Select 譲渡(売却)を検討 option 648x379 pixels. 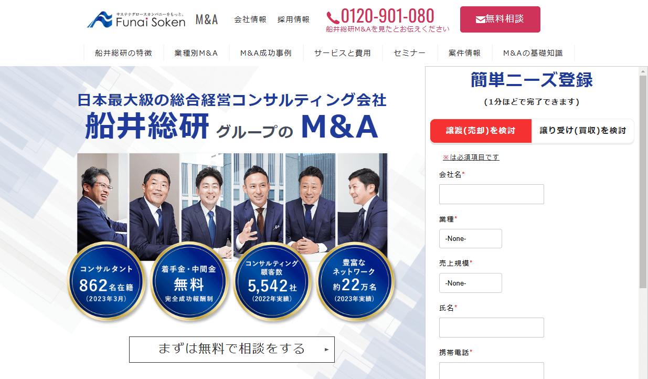[481, 131]
